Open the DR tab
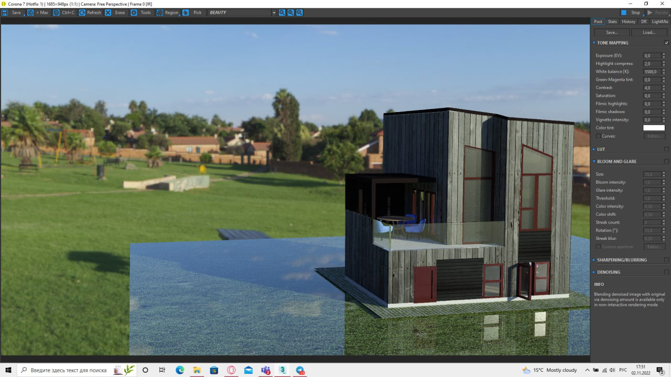The image size is (671, 377). click(644, 21)
